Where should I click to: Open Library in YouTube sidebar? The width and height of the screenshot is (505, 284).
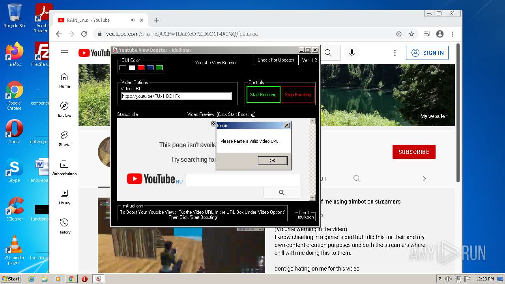(64, 197)
